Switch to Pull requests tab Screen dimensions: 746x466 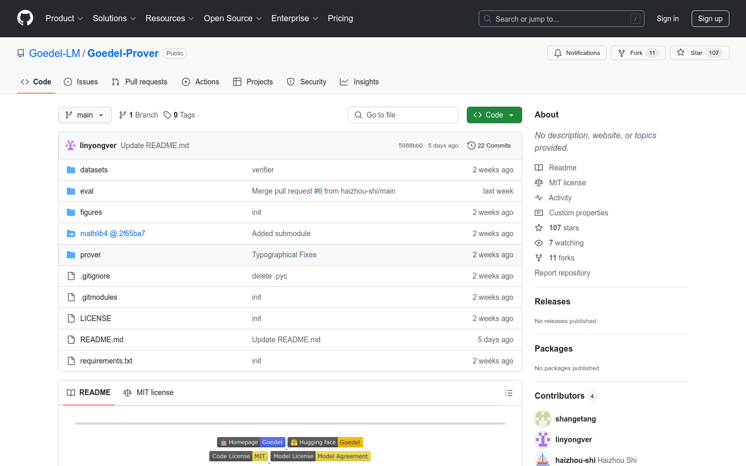coord(139,82)
